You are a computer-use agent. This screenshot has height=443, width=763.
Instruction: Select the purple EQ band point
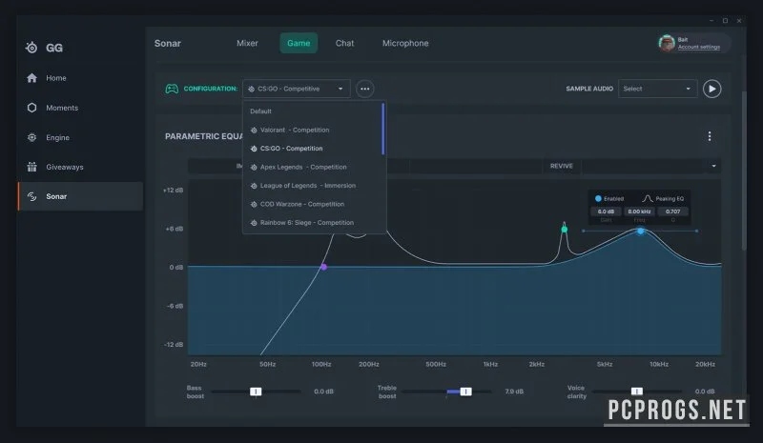tap(323, 267)
